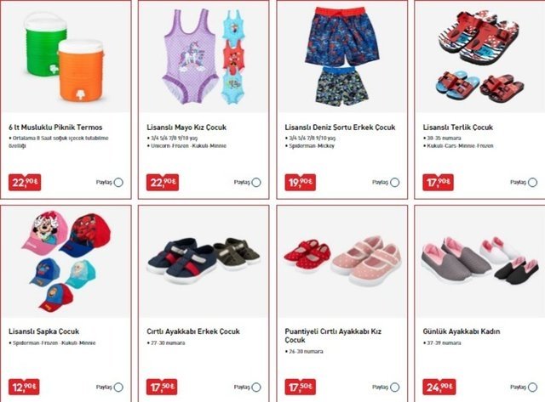Image resolution: width=545 pixels, height=402 pixels.
Task: Click the 24,90 price tag on women's shoes
Action: coord(439,387)
